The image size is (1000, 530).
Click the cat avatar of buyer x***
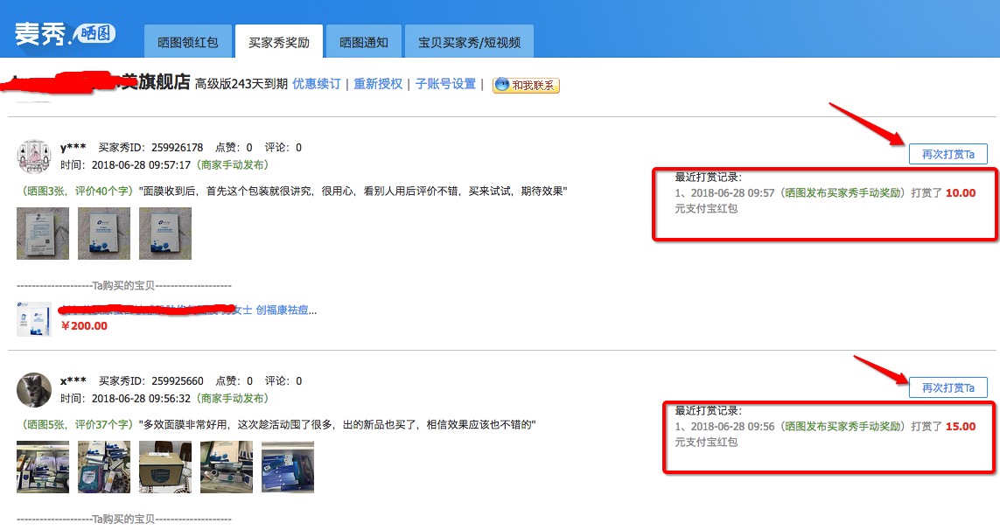point(34,390)
